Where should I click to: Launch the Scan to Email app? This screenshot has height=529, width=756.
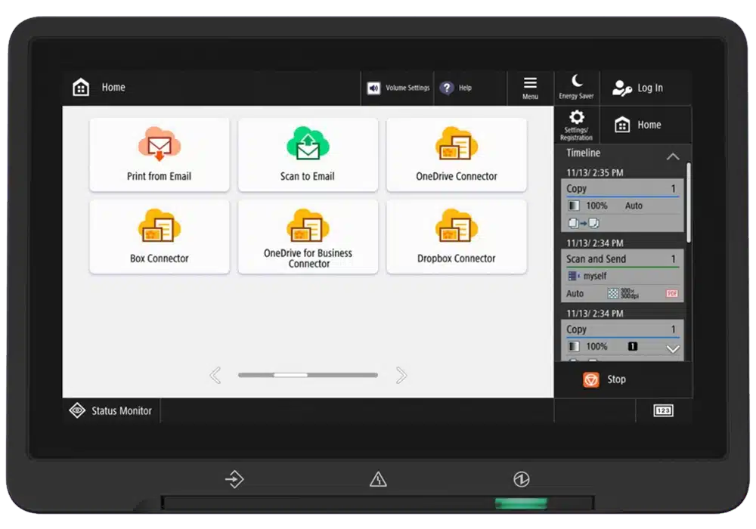[x=308, y=155]
